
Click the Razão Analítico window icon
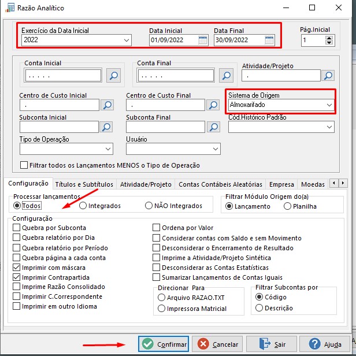click(9, 8)
